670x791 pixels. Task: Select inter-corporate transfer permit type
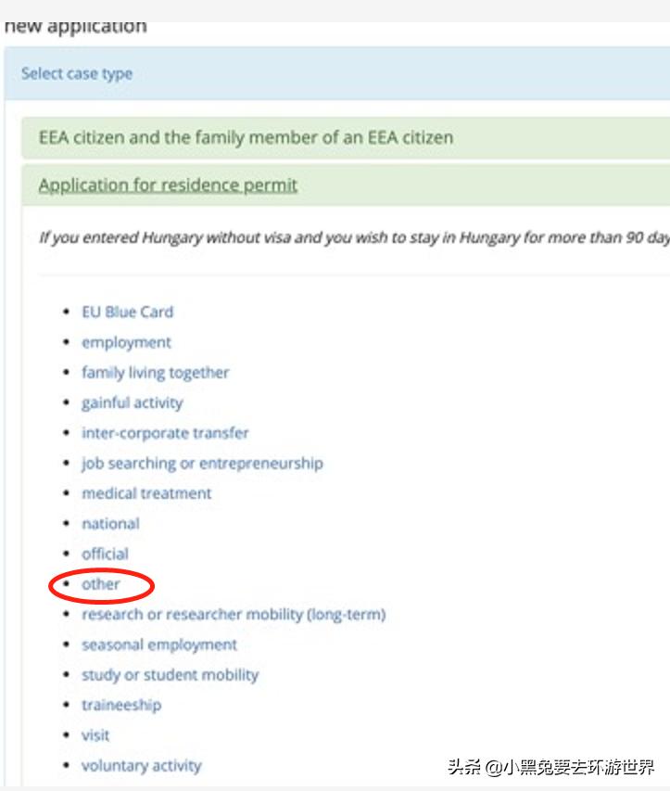click(165, 433)
